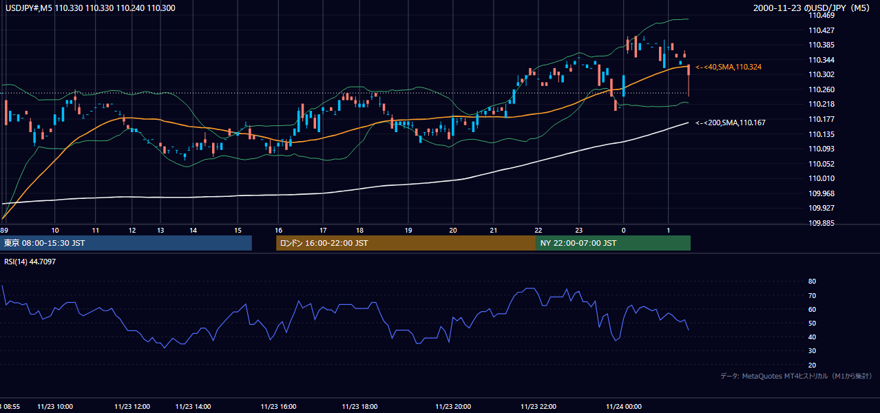Click price level 110.427 on the axis
The height and width of the screenshot is (413, 880).
[821, 30]
